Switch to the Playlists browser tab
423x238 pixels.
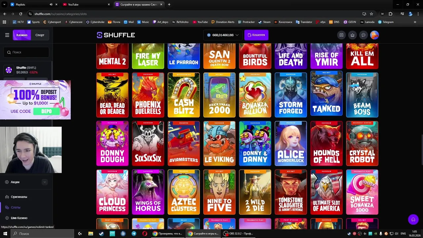coord(33,5)
